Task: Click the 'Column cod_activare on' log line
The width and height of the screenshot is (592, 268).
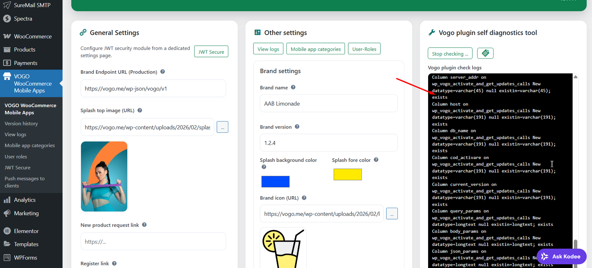Action: pyautogui.click(x=460, y=157)
